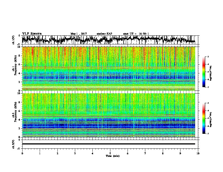Click the ch.2 spectrogram panel
This screenshot has width=223, height=172.
109,115
